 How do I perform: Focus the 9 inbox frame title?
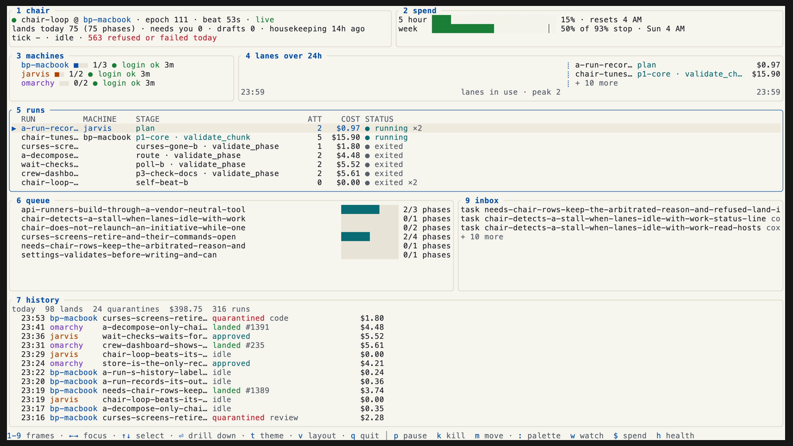click(x=482, y=201)
